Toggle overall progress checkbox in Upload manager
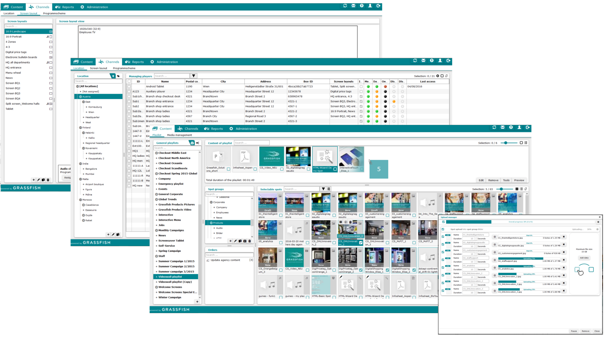Screen dimensions: 611x343 click(444, 222)
